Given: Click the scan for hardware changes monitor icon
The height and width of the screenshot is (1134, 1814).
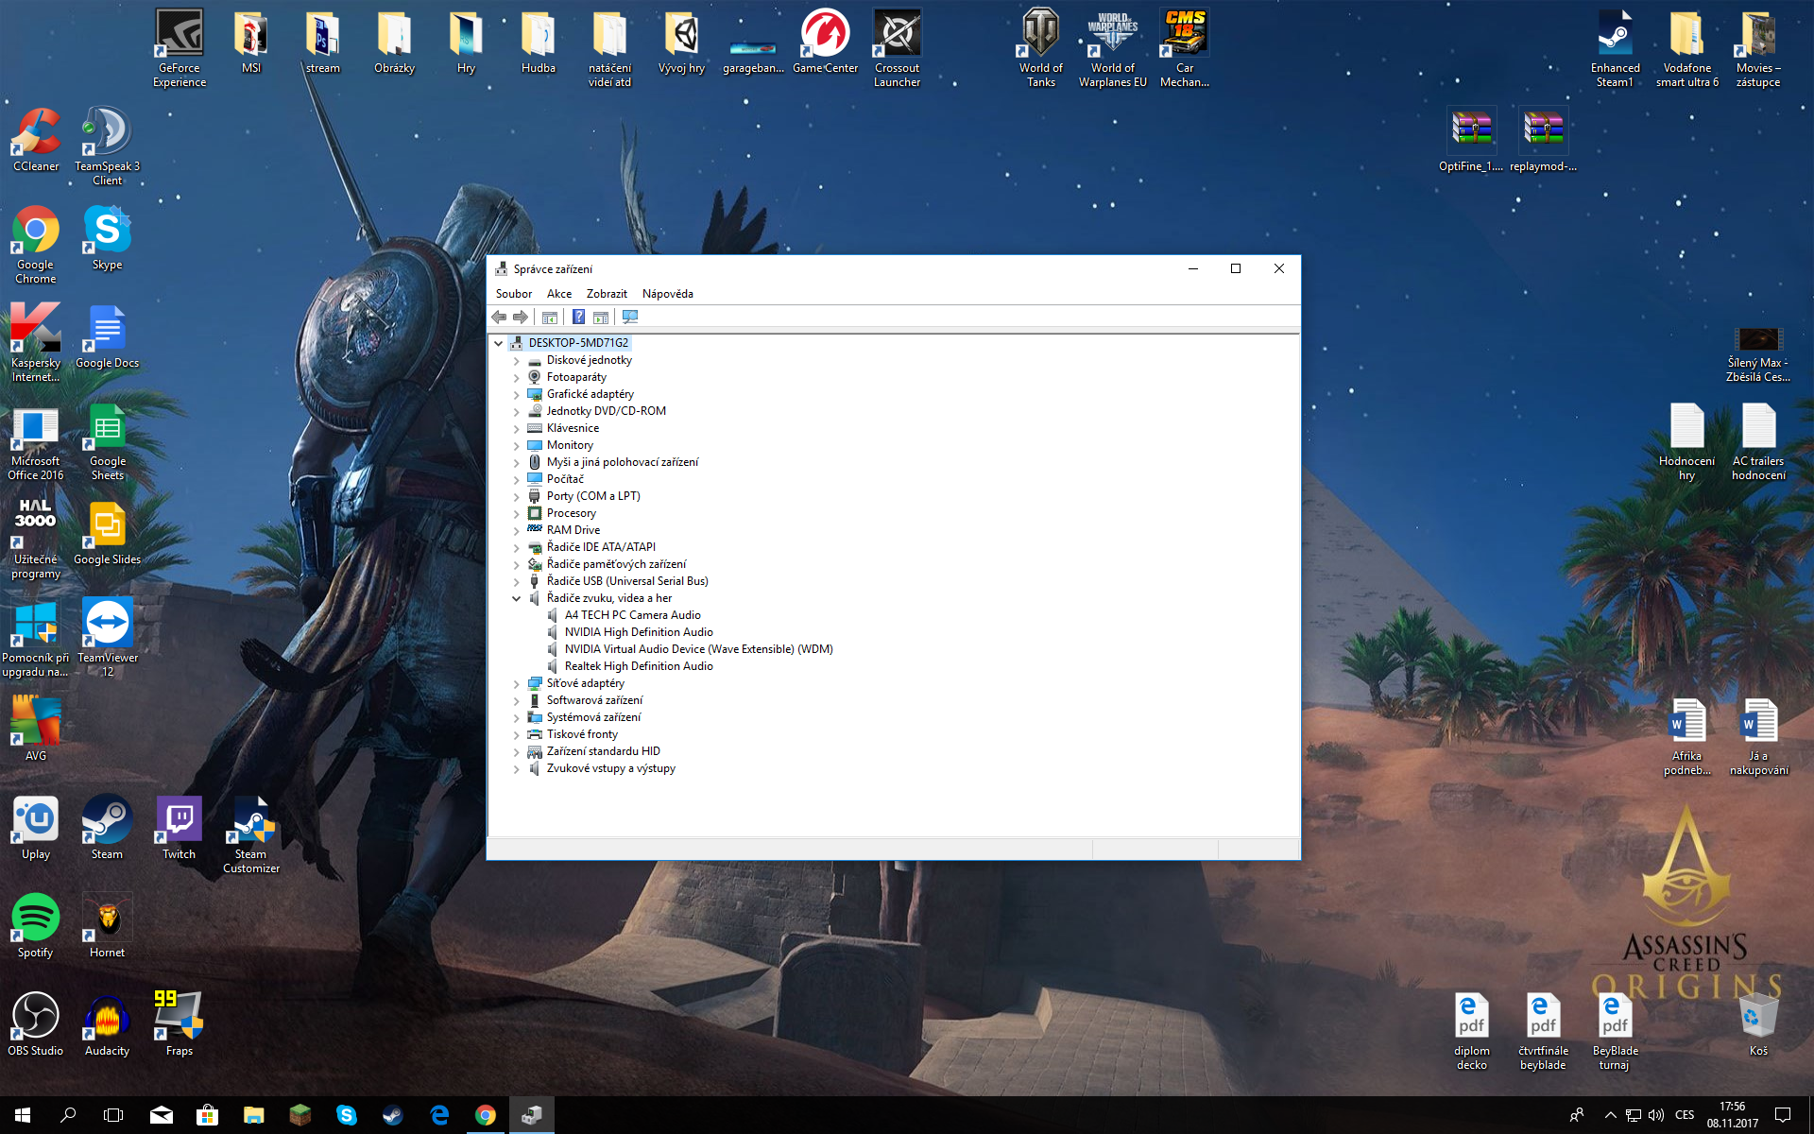Looking at the screenshot, I should 630,318.
